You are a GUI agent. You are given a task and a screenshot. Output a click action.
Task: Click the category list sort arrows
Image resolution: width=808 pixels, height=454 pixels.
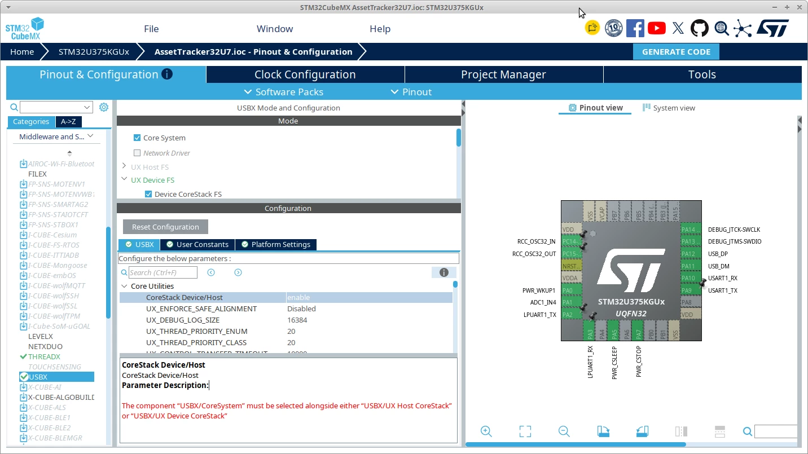[x=69, y=153]
